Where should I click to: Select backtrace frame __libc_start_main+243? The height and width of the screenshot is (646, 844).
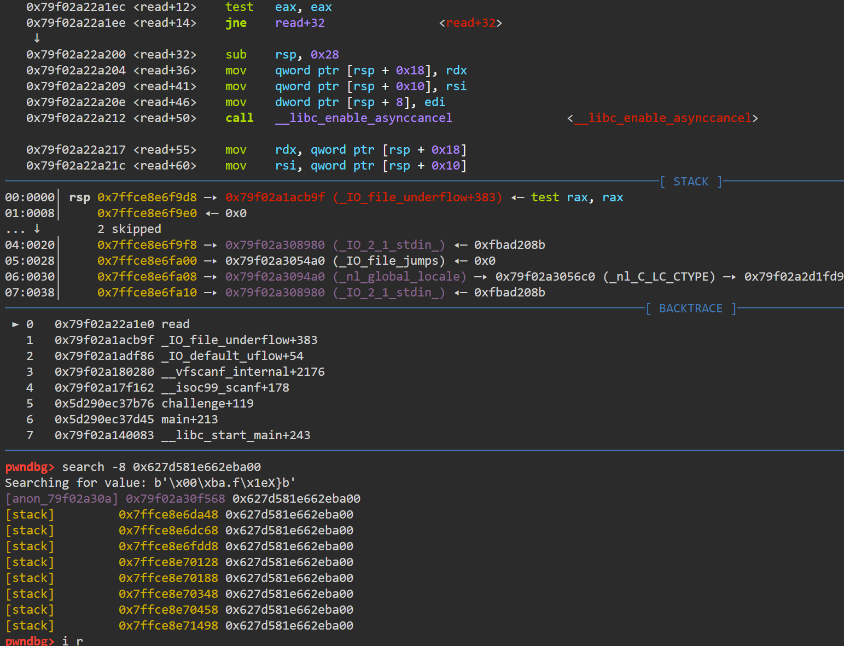click(x=236, y=435)
